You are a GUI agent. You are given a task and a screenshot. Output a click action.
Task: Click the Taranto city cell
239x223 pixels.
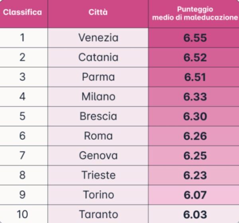click(x=98, y=214)
